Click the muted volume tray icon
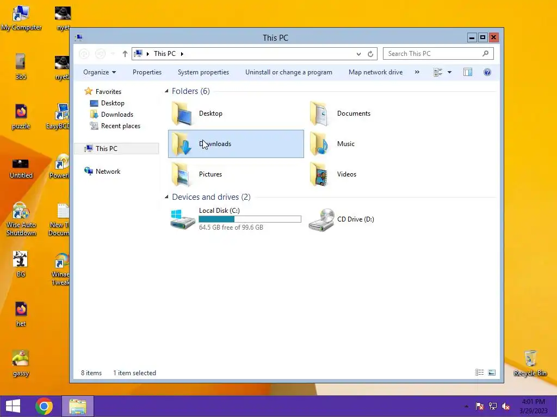The image size is (557, 417). tap(506, 406)
